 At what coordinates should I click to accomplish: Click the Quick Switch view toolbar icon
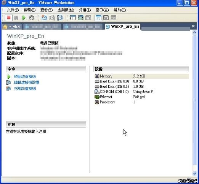tap(80, 18)
